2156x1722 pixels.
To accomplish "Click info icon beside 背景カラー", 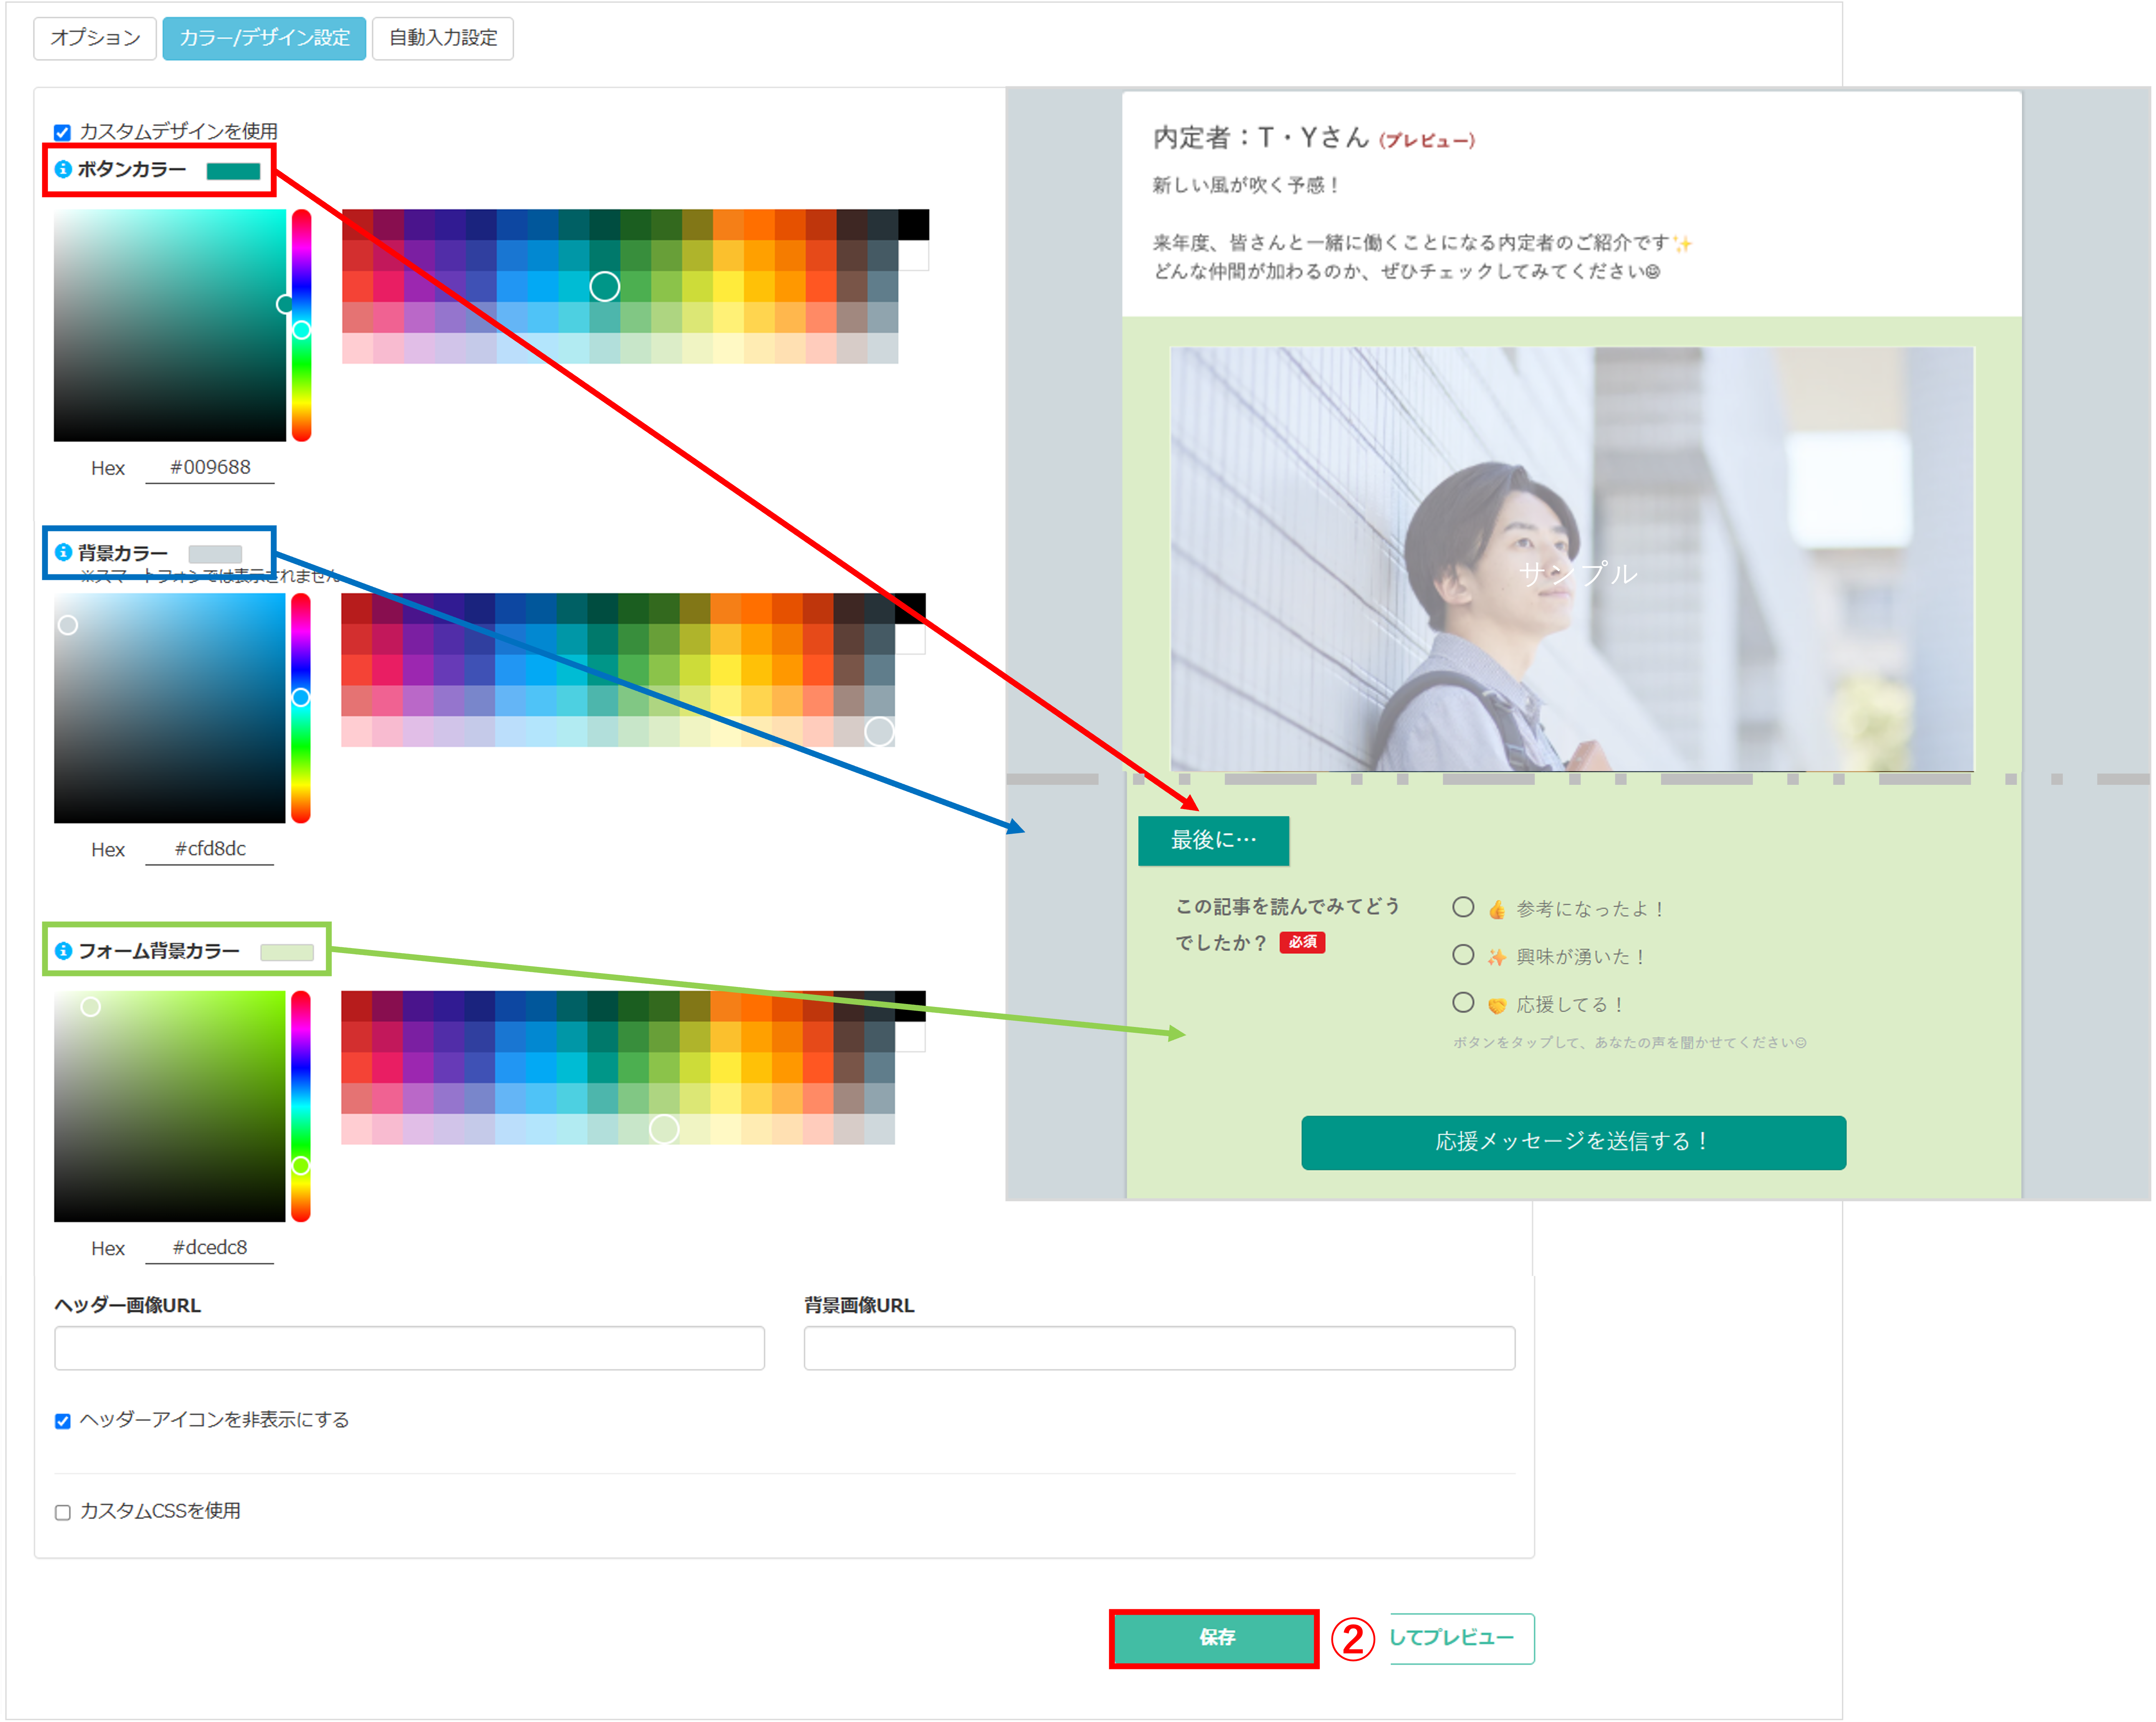I will tap(63, 552).
